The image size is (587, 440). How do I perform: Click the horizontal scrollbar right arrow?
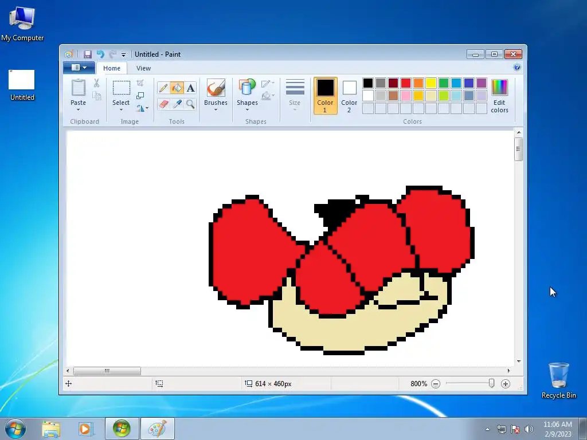pyautogui.click(x=508, y=371)
